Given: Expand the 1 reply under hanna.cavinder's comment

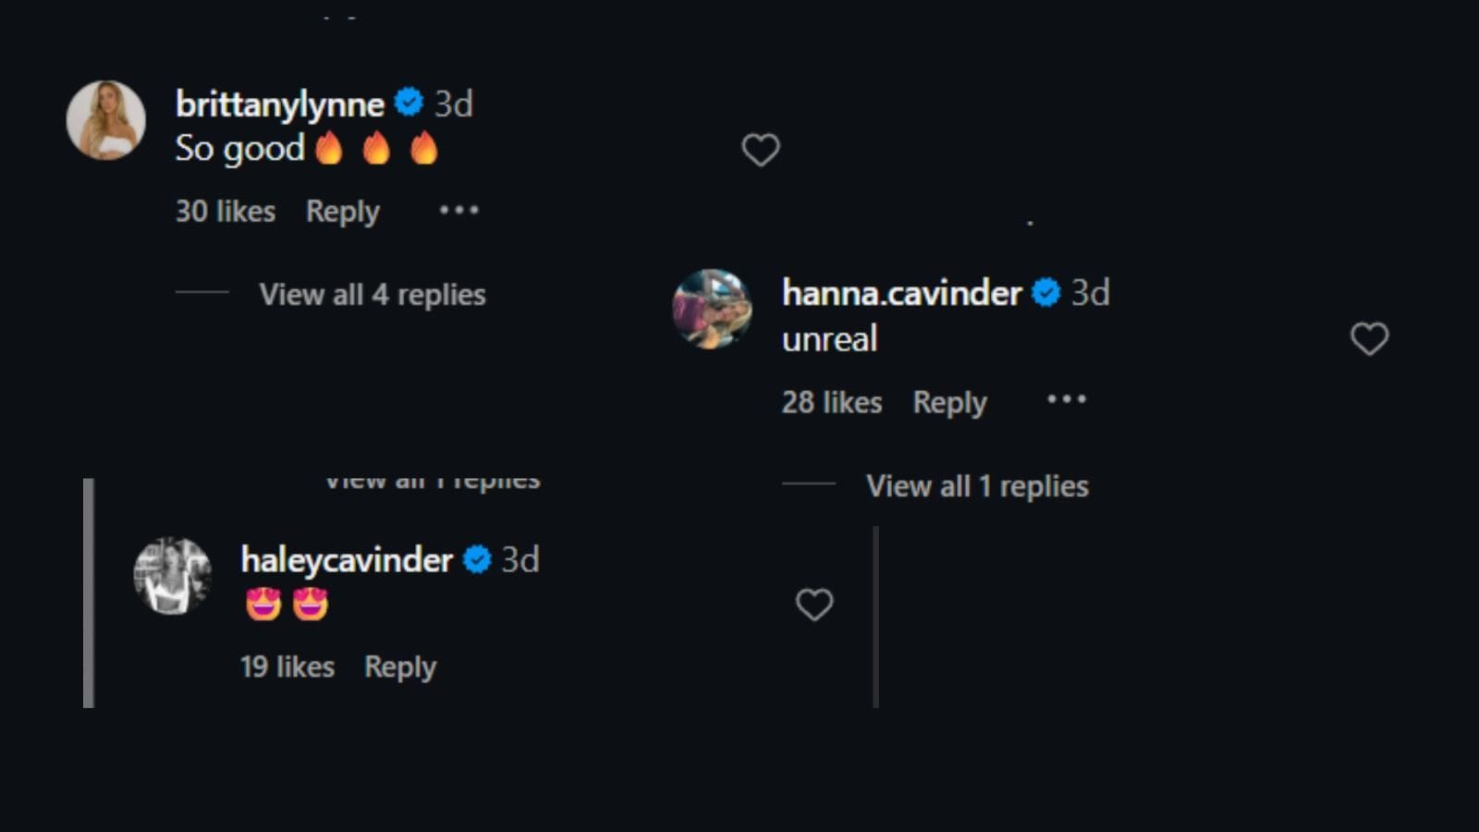Looking at the screenshot, I should coord(976,484).
